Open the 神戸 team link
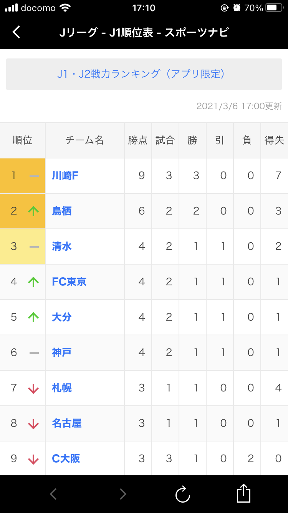288x513 pixels. pos(62,353)
